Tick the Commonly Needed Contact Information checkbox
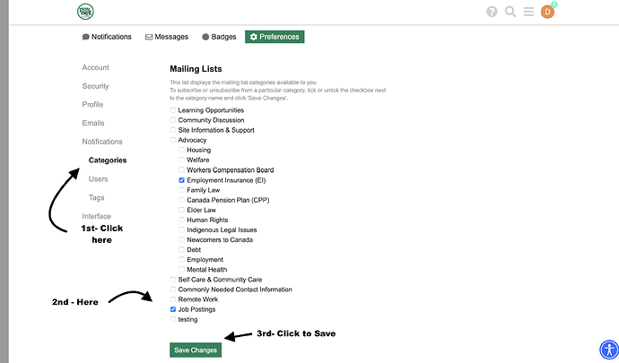Viewport: 619px width, 363px height. pos(173,290)
